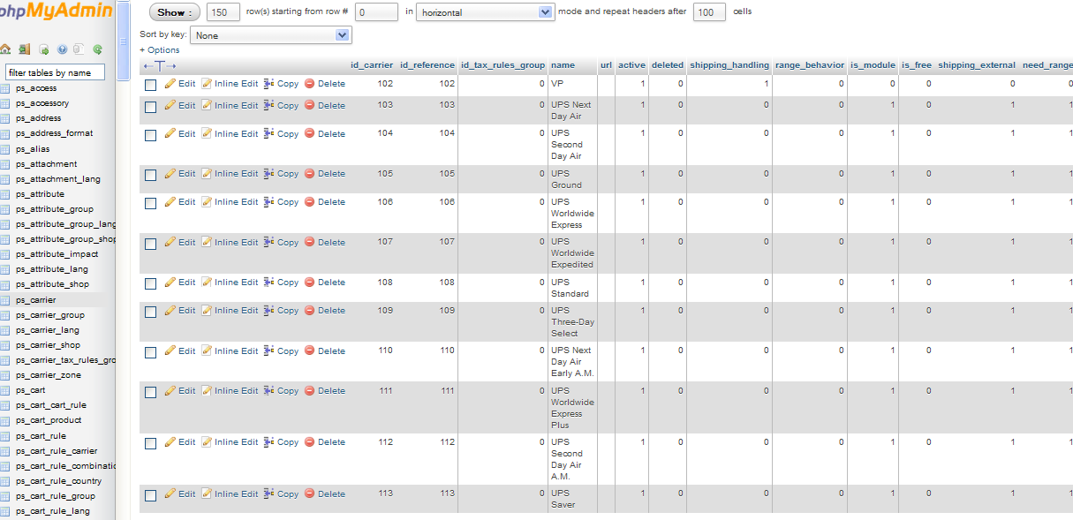Open phpMyAdmin documentation help icon
This screenshot has width=1073, height=520.
point(62,49)
